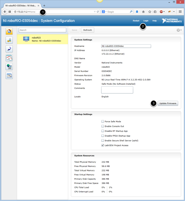Click the site identity globe icon
This screenshot has width=185, height=201.
[15, 12]
